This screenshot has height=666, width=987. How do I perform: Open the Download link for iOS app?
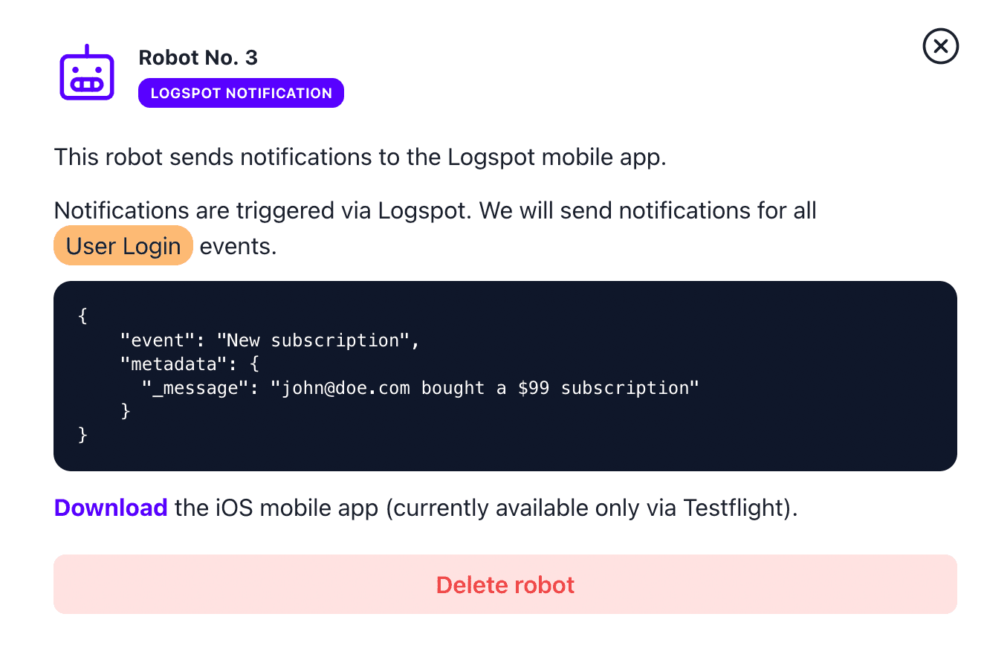click(111, 508)
